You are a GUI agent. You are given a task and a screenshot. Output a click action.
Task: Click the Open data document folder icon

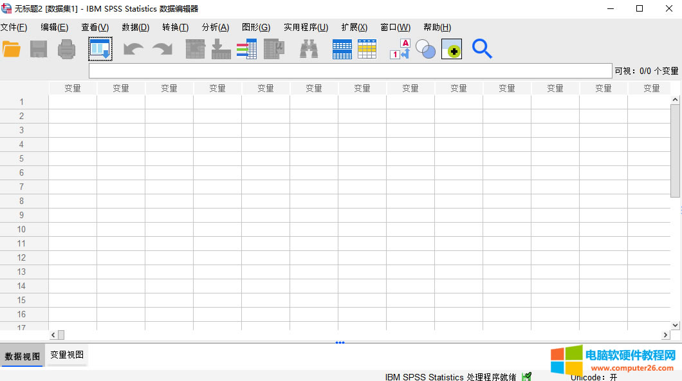click(x=12, y=50)
